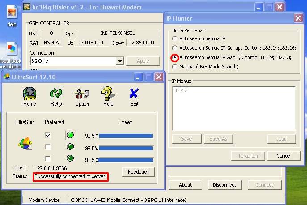Select Autosearch Semua IP radio option
307x205 pixels.
175,38
